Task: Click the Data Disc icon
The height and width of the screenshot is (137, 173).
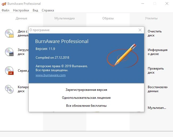Action: [9, 33]
